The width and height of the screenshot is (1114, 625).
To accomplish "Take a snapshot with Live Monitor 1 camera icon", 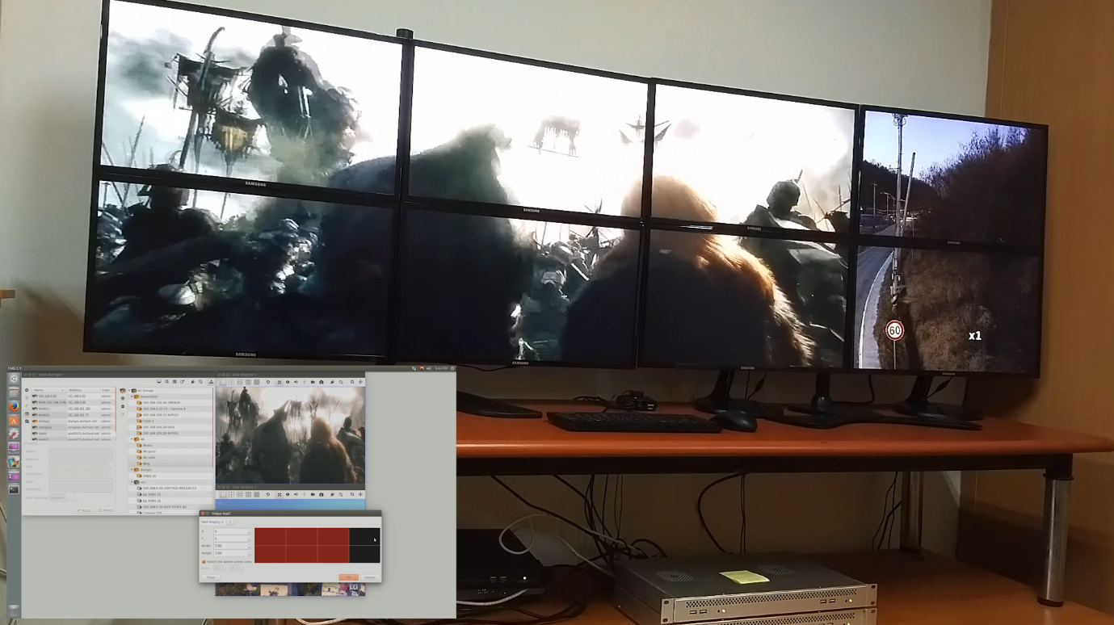I will (321, 382).
